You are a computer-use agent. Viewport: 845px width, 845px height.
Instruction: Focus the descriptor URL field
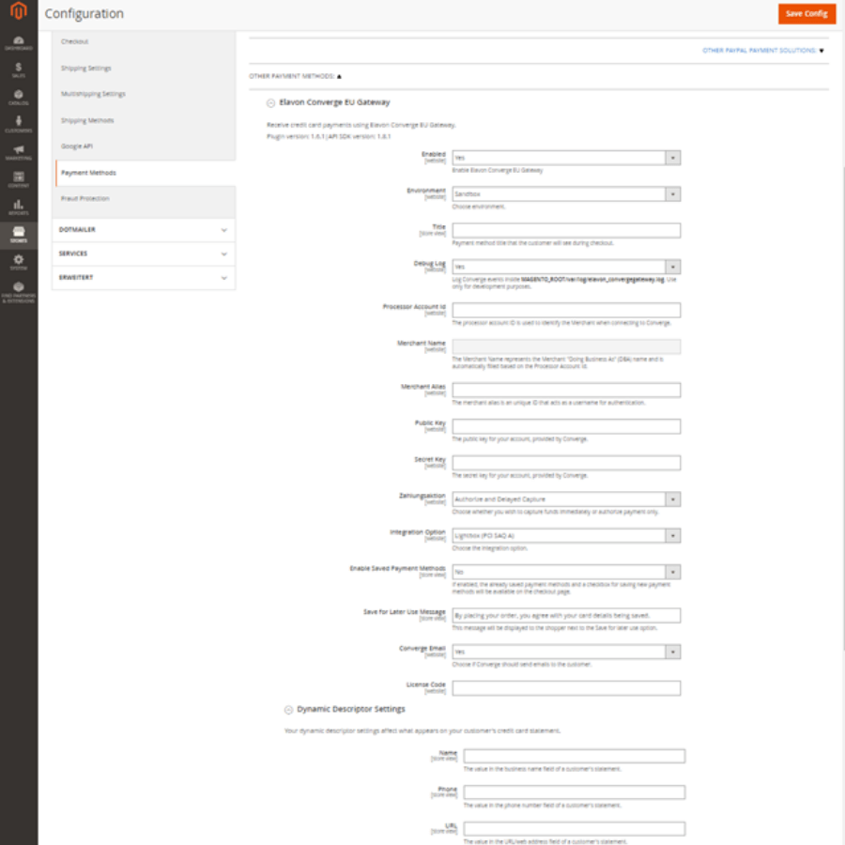point(575,829)
